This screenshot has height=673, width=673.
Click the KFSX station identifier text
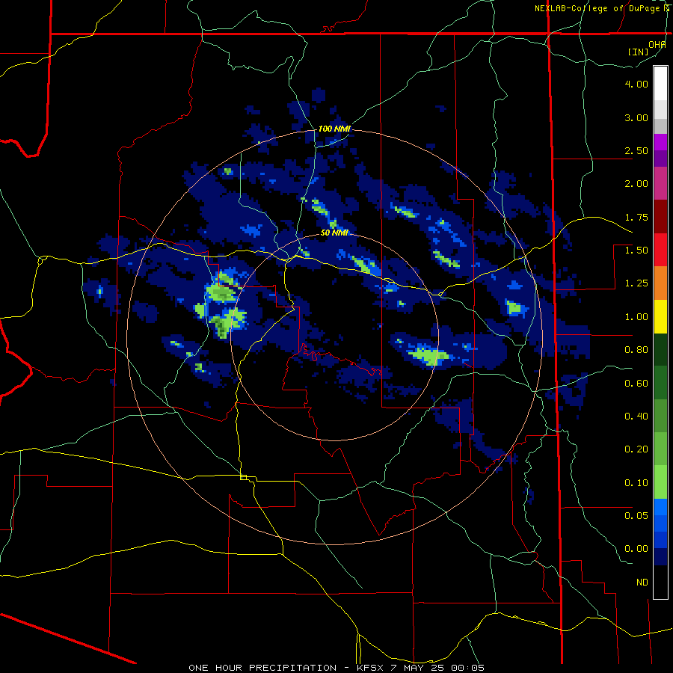coord(371,668)
